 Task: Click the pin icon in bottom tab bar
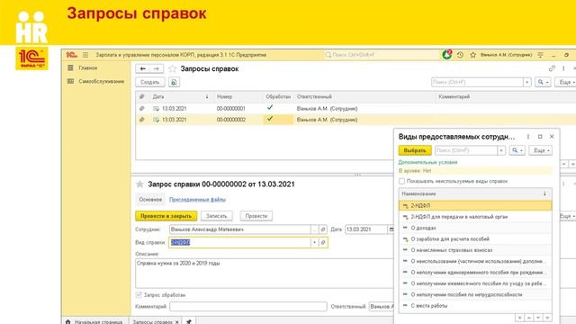coord(188,321)
